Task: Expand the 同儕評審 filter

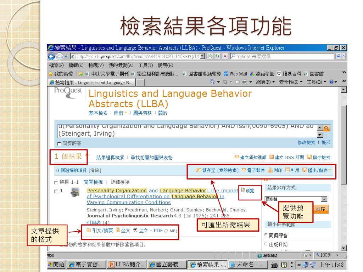Action: (266, 235)
